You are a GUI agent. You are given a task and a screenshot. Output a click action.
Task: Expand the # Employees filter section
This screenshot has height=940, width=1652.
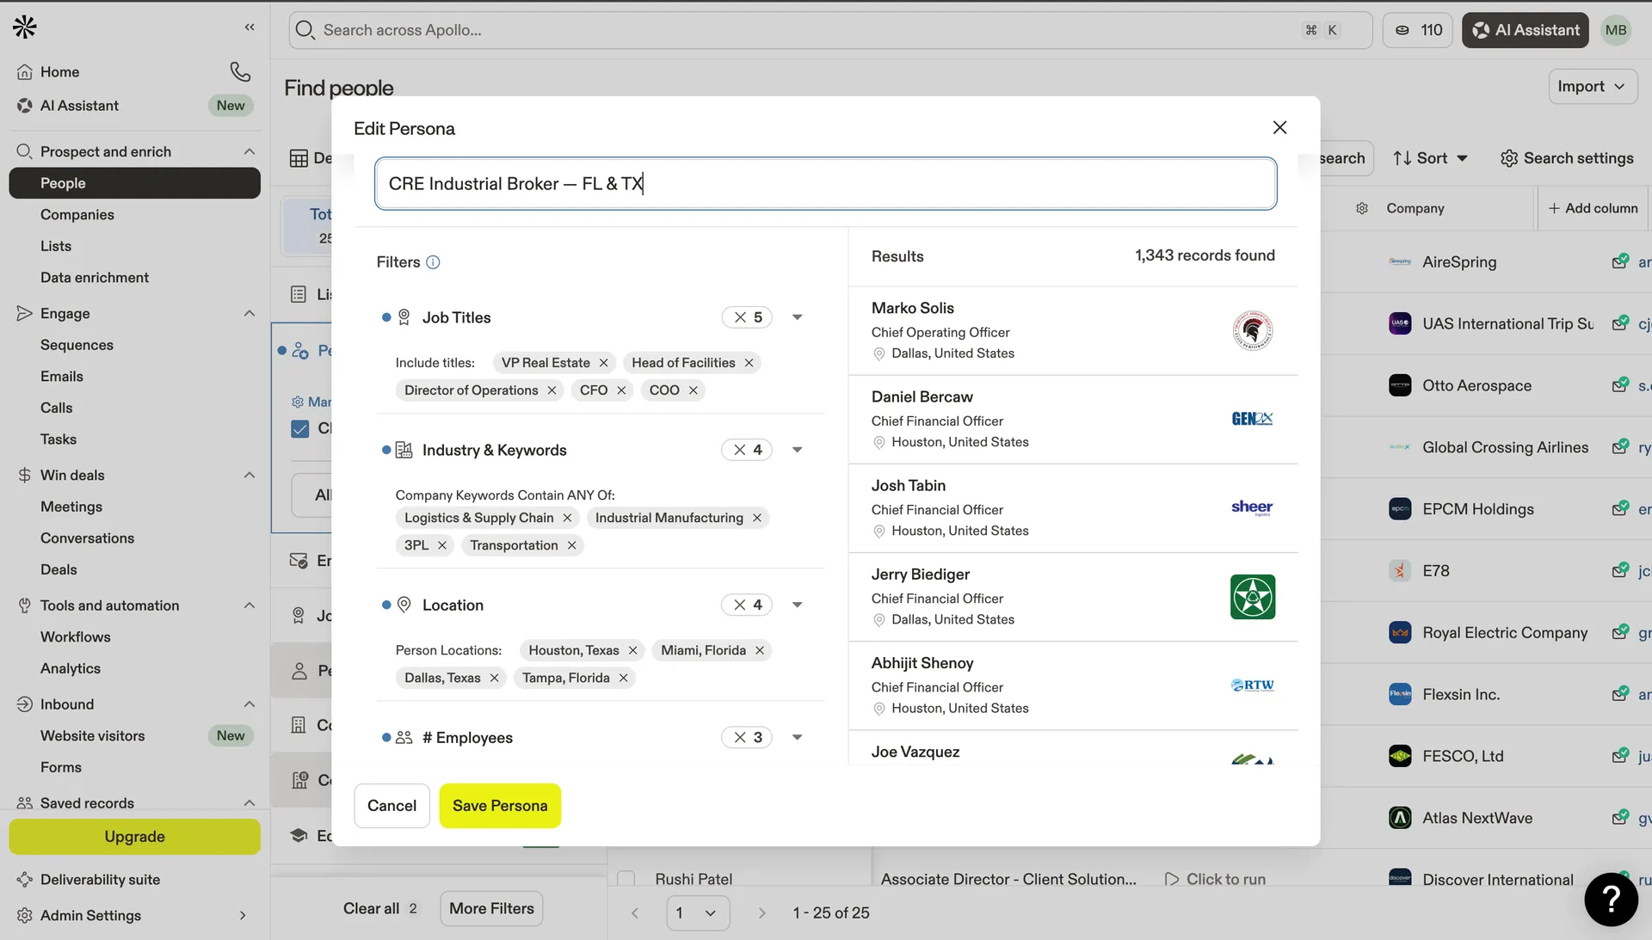(797, 737)
